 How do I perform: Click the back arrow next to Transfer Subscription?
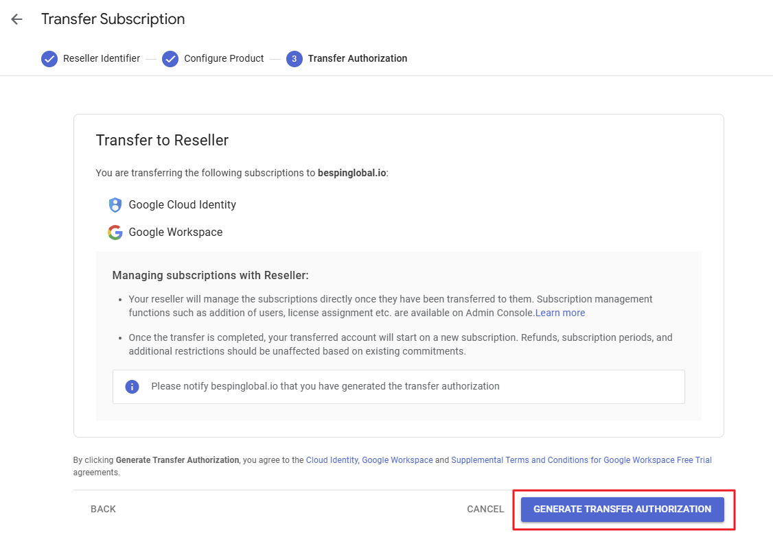click(x=16, y=19)
